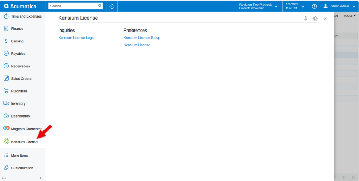The image size is (359, 181).
Task: Go to next page arrow
Action: [344, 177]
